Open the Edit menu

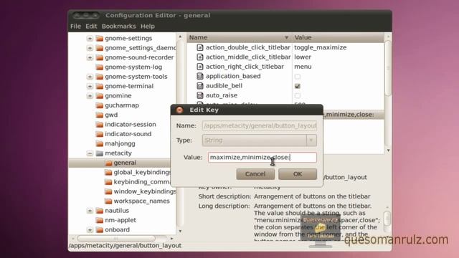pyautogui.click(x=91, y=27)
